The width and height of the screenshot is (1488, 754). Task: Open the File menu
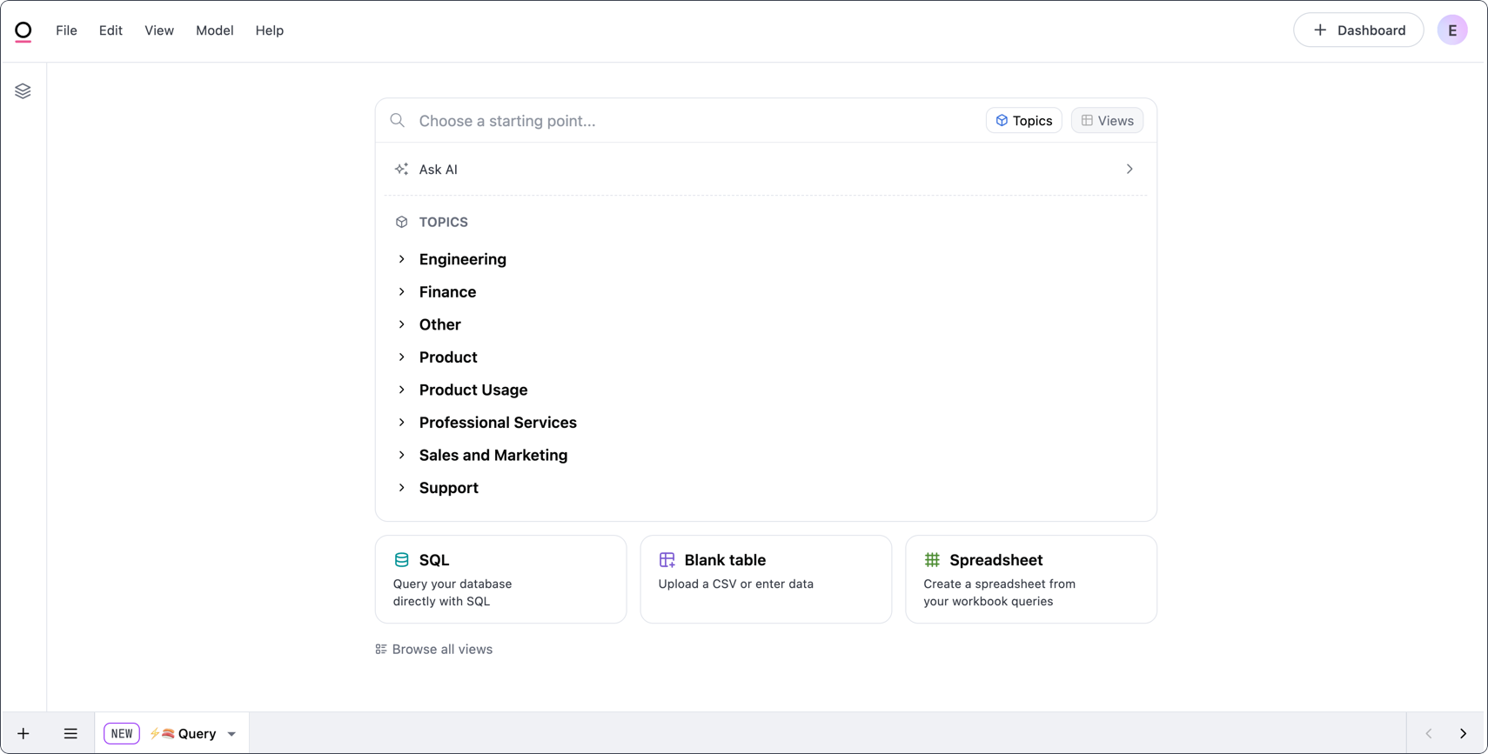click(66, 30)
